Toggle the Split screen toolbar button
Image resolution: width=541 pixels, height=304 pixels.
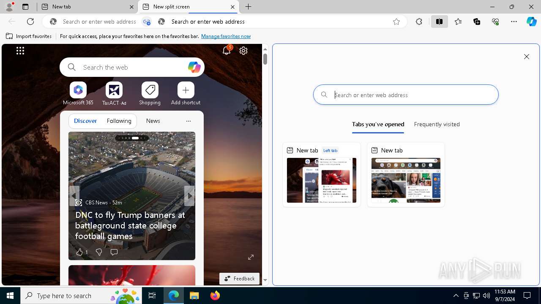point(439,22)
